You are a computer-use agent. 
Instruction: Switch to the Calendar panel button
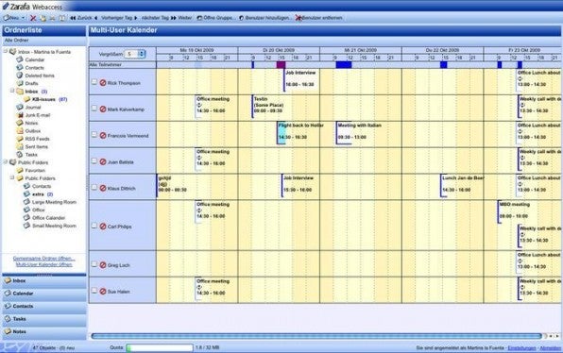44,294
